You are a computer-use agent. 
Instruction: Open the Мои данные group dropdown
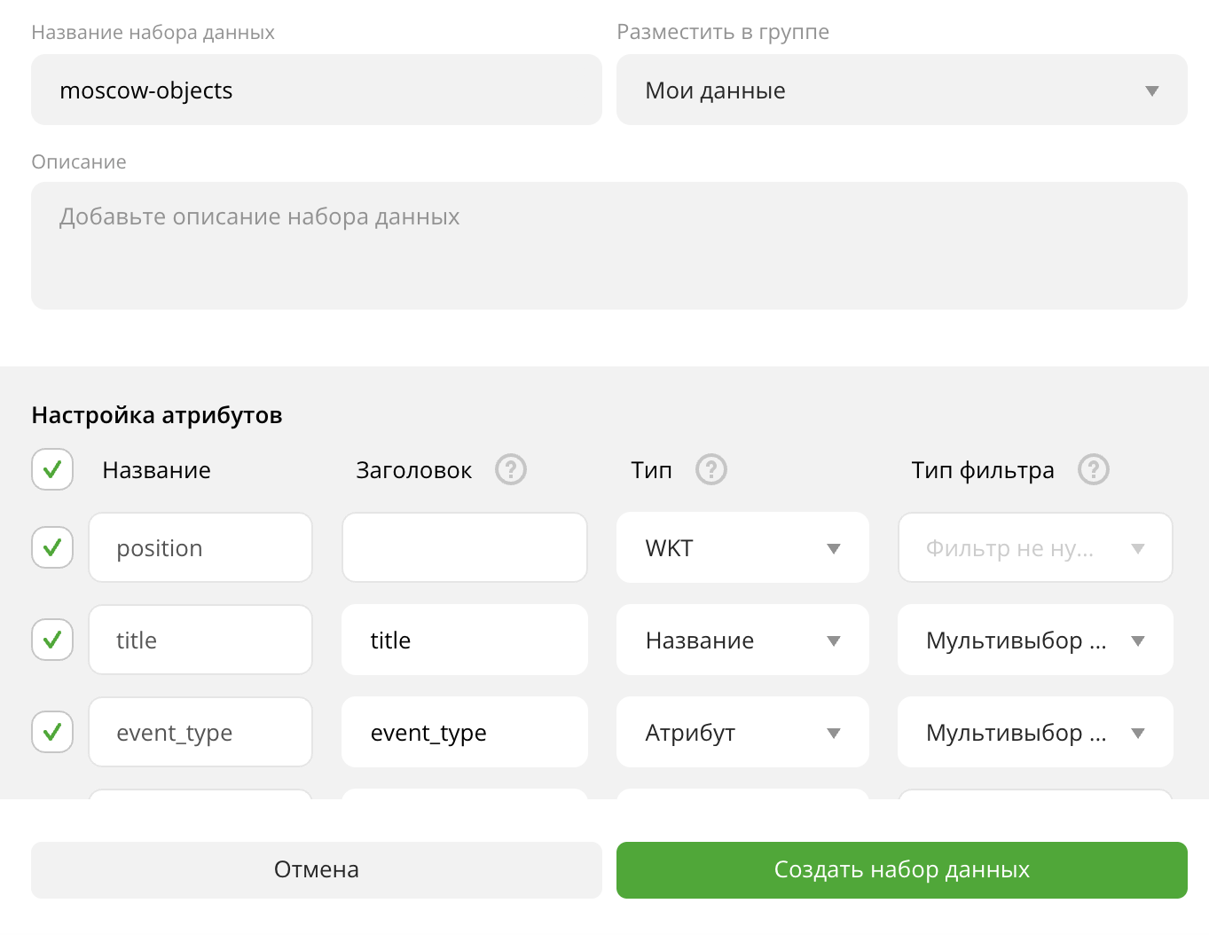(x=901, y=90)
